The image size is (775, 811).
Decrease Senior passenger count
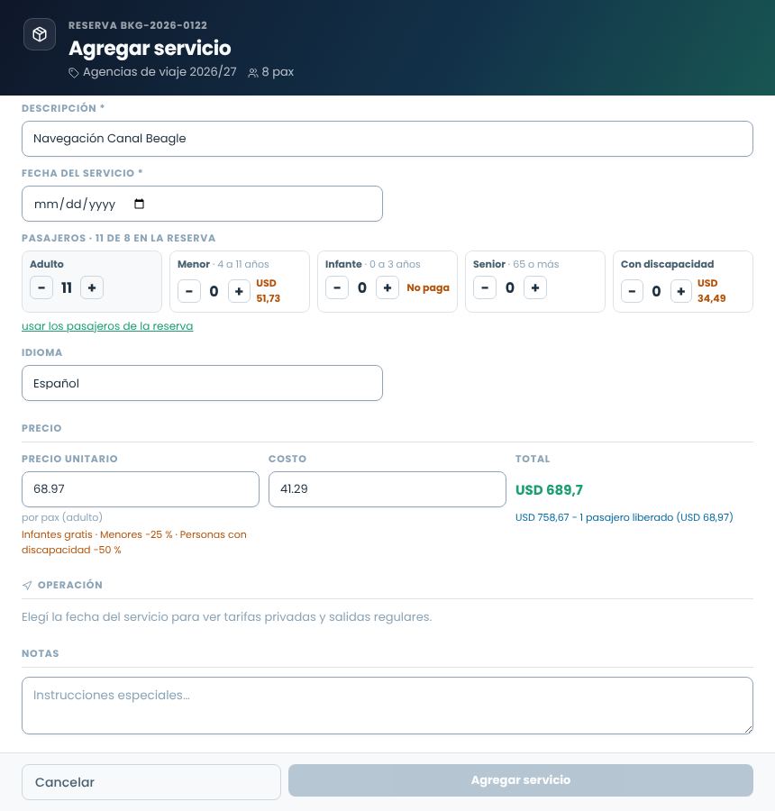click(x=485, y=287)
